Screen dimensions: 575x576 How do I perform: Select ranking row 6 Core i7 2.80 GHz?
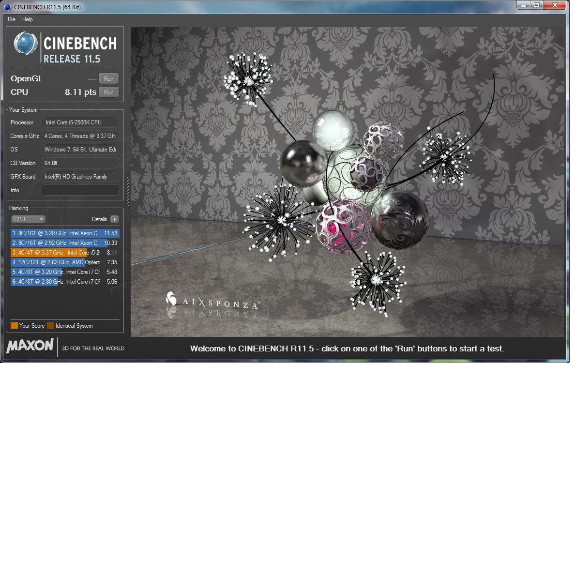tap(65, 282)
